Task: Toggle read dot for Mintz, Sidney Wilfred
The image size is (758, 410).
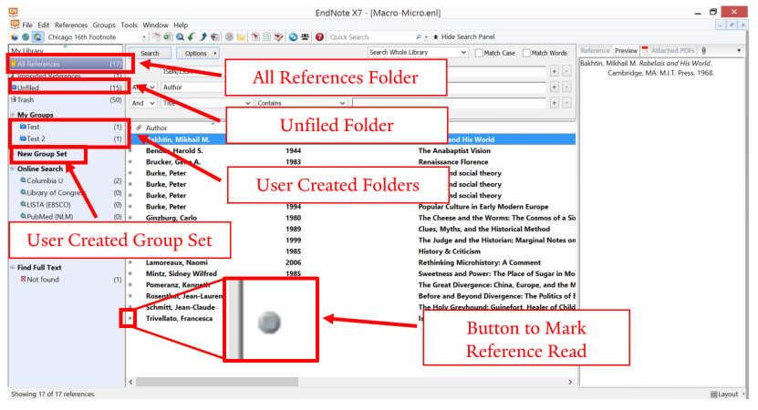Action: point(130,274)
